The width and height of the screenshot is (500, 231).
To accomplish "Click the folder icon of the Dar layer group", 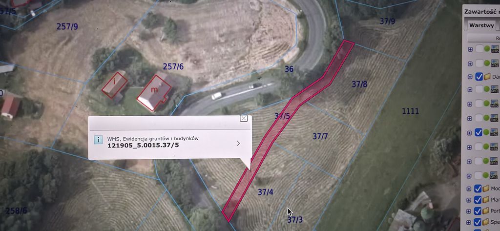I will point(487,77).
